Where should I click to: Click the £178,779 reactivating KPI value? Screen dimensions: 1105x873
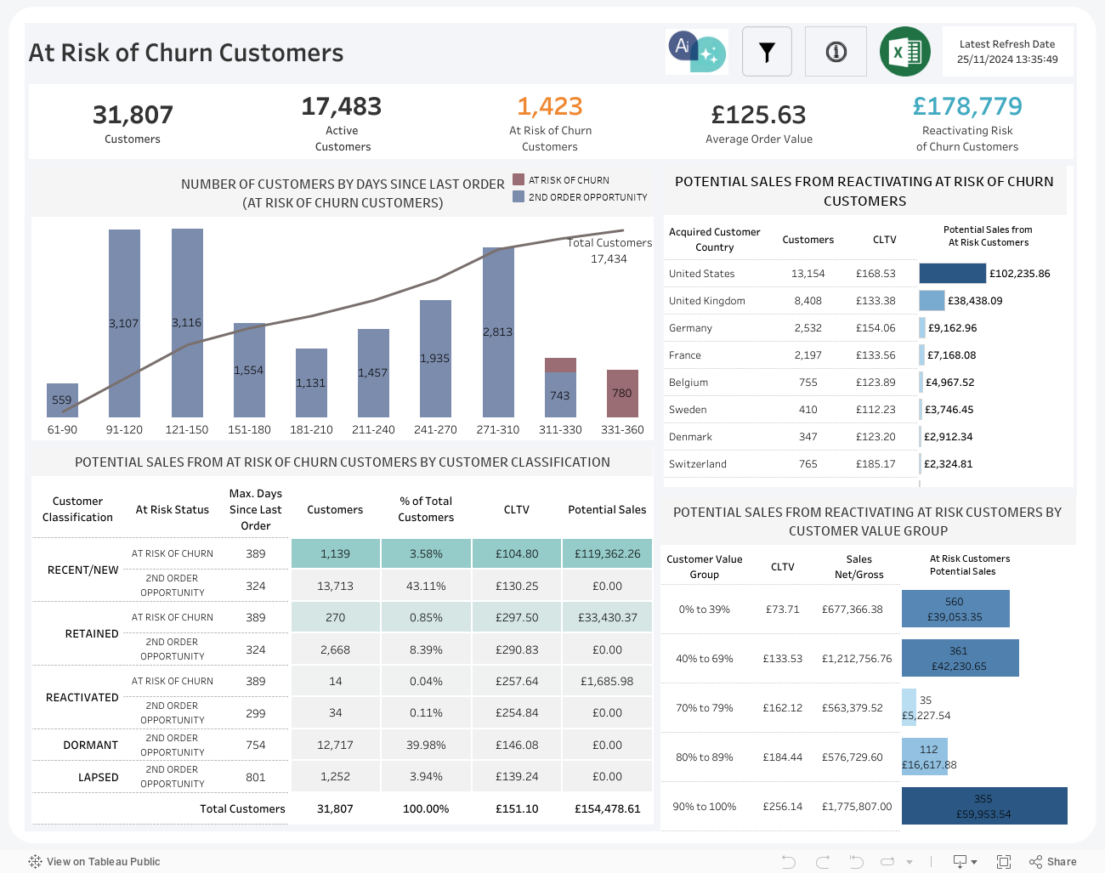(x=967, y=106)
